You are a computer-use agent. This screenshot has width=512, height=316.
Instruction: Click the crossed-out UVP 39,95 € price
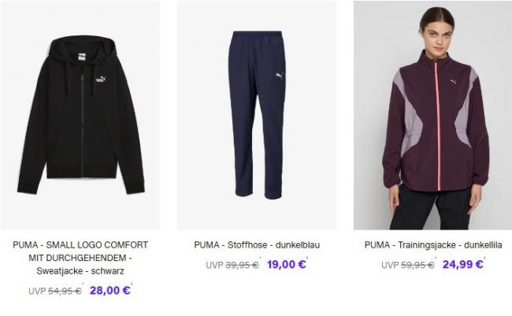232,265
